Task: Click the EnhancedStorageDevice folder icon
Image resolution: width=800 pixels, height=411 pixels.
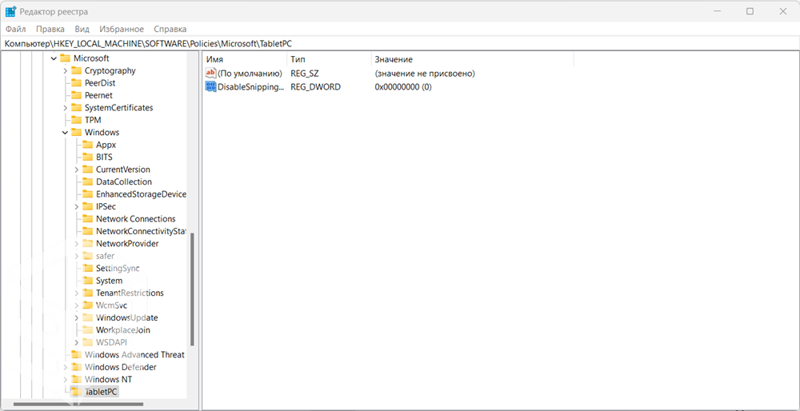Action: coord(87,194)
